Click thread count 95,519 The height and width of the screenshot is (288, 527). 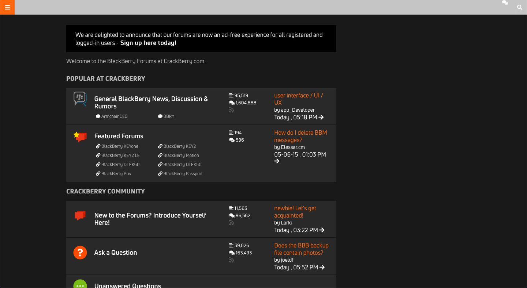(241, 95)
